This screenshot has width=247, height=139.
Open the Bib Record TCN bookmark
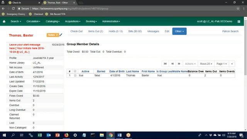[56, 14]
